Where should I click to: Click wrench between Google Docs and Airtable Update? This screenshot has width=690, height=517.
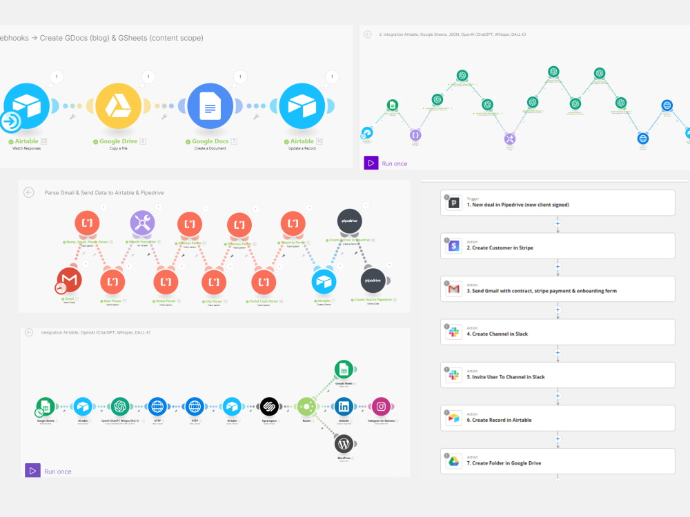256,117
